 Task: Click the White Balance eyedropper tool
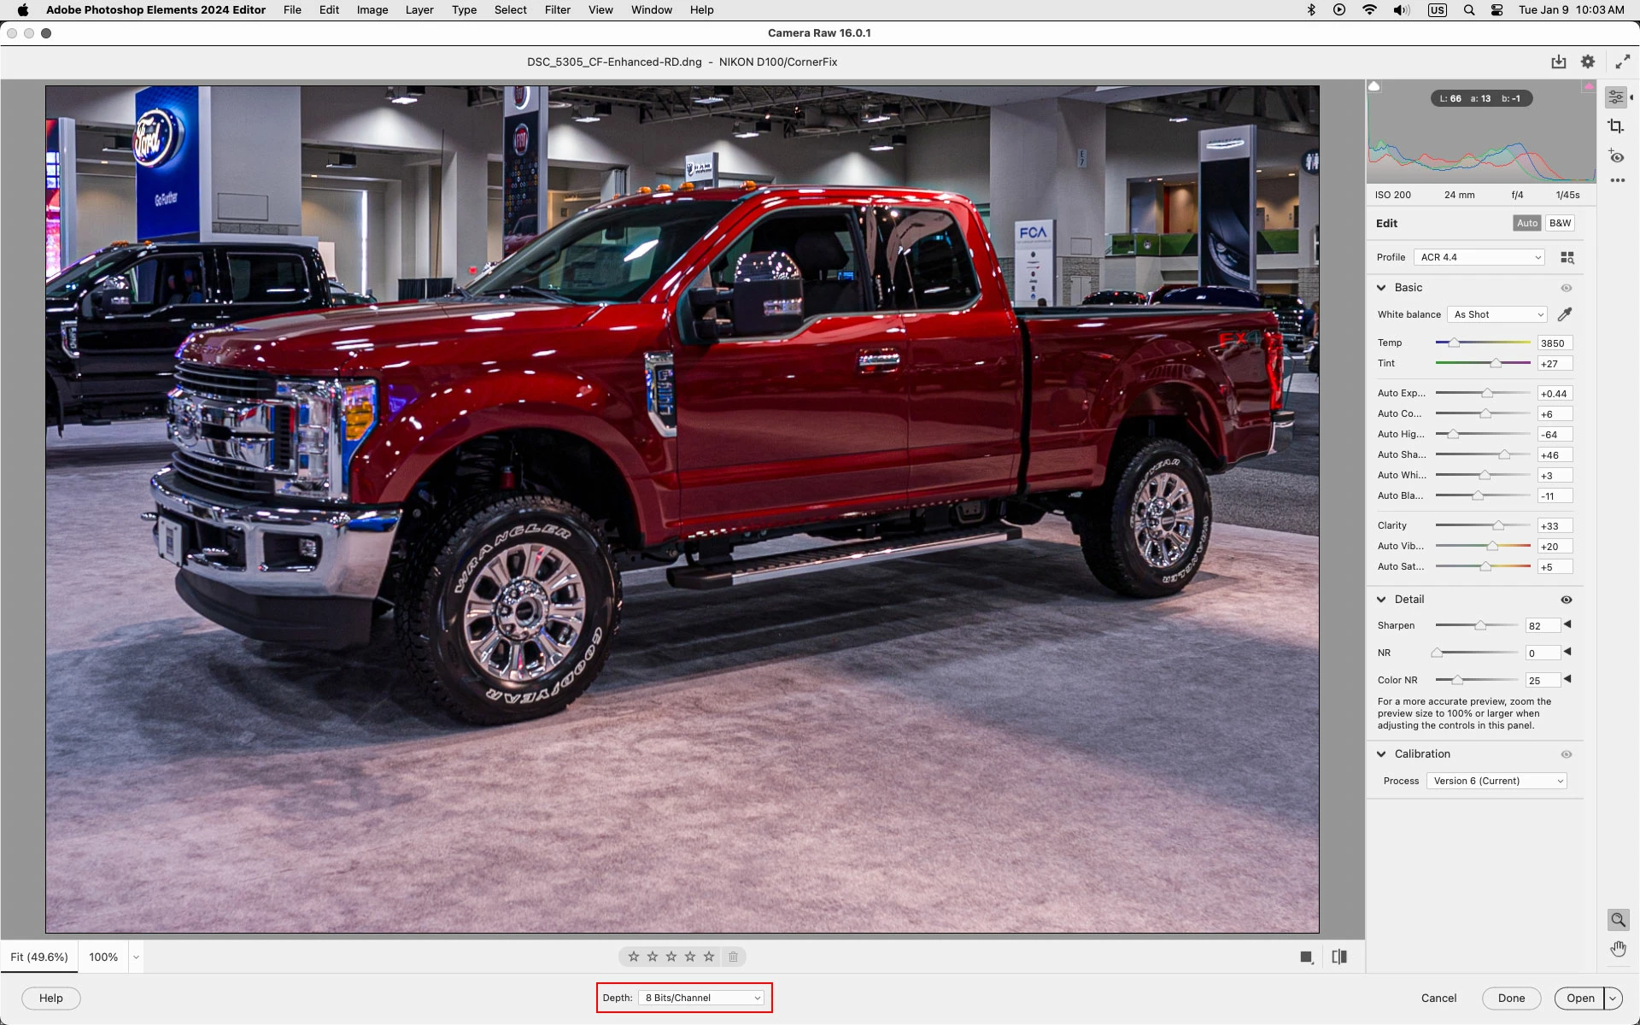(x=1565, y=314)
